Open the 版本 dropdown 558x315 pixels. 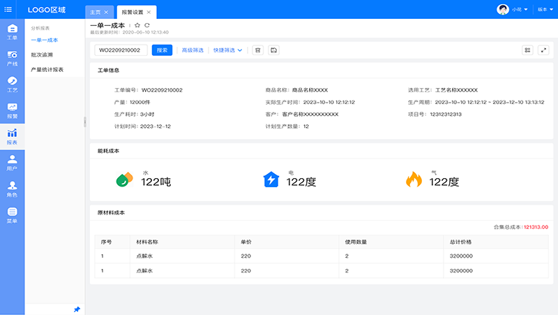pyautogui.click(x=545, y=9)
